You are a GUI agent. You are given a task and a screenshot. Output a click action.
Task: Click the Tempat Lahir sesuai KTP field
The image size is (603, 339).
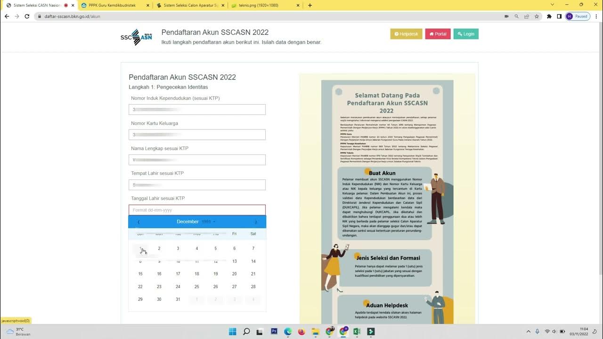pos(197,185)
